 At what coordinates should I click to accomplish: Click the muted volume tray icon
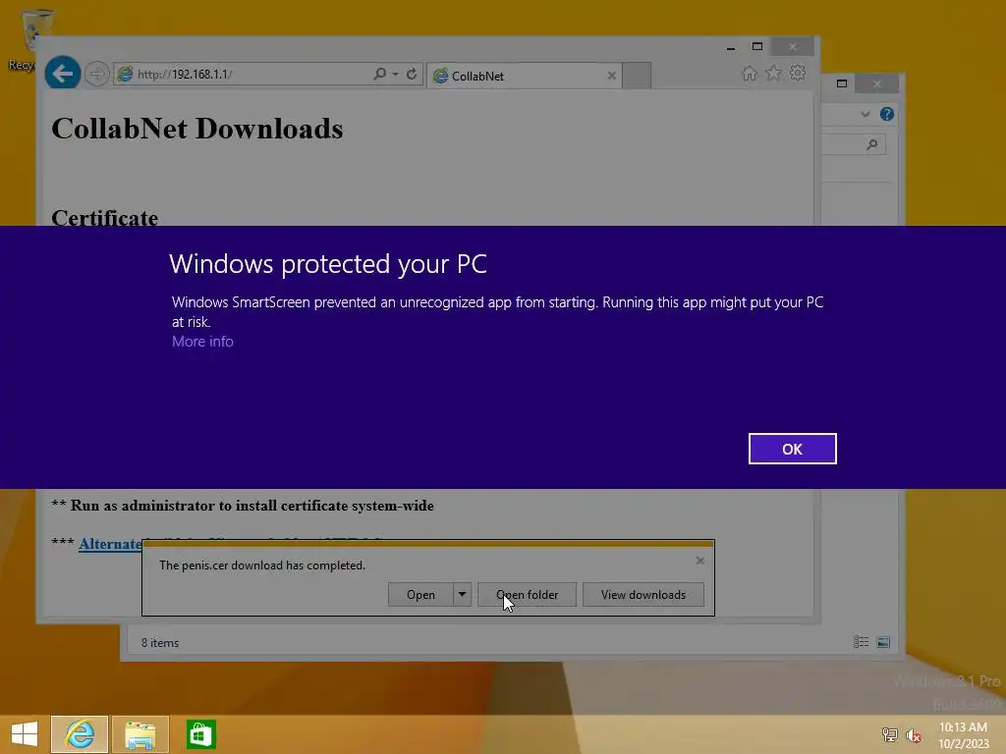(x=914, y=735)
